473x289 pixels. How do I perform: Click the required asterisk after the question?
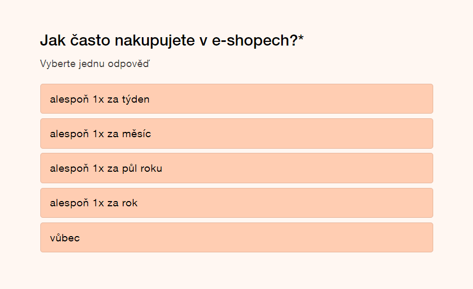(301, 39)
